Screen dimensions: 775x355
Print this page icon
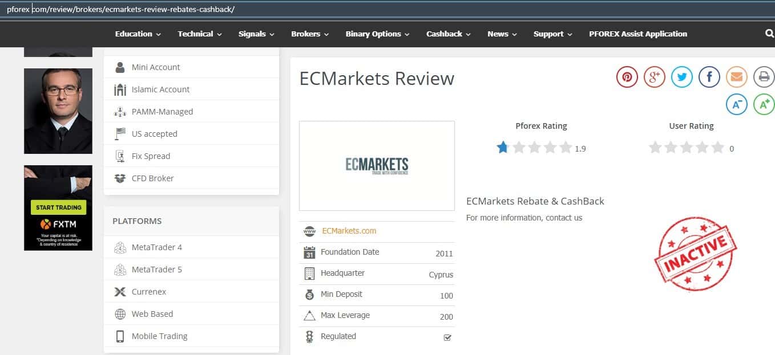764,76
